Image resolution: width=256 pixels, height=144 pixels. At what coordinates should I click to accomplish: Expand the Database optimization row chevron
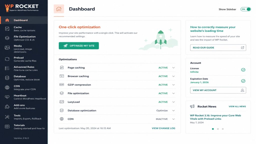(x=173, y=110)
